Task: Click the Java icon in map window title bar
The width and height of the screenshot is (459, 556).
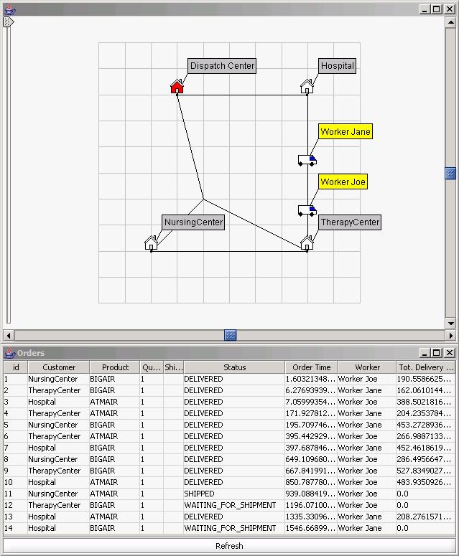Action: pos(9,9)
